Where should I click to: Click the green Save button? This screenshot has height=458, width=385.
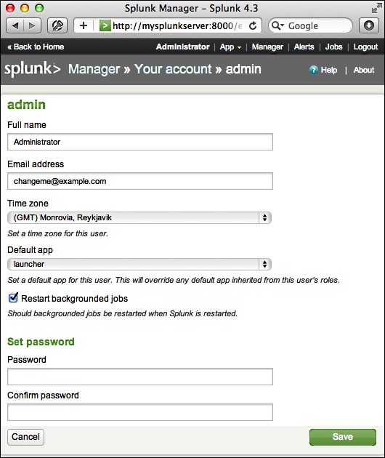coord(343,437)
